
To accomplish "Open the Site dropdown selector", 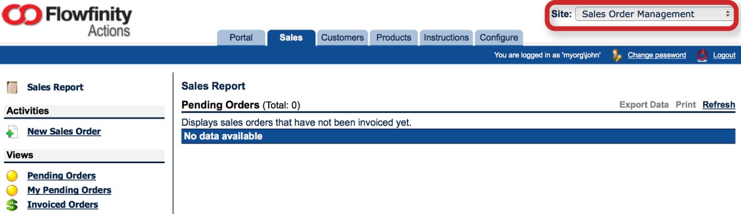I will pyautogui.click(x=654, y=14).
